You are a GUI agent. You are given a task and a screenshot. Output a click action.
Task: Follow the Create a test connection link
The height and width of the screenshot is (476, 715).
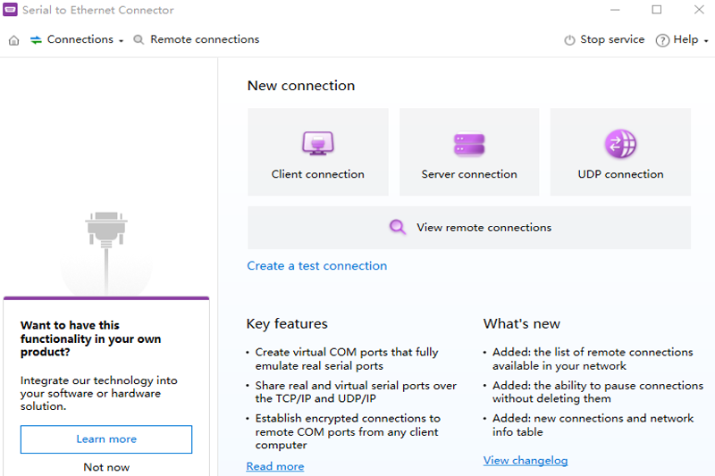pos(317,265)
